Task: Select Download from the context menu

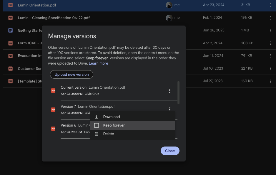Action: coord(111,117)
